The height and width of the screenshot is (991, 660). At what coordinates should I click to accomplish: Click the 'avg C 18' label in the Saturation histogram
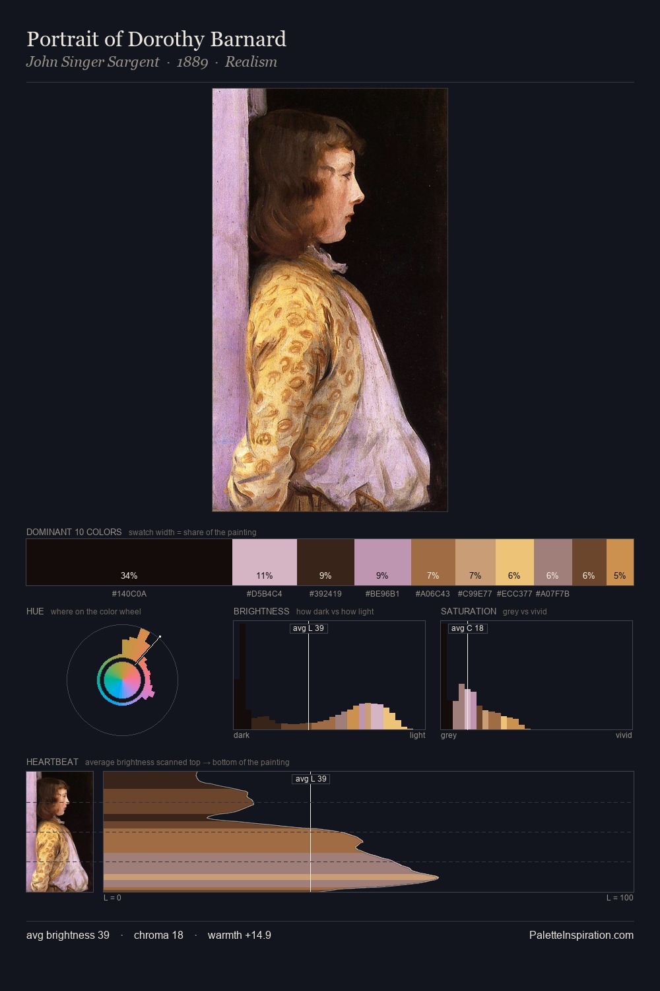point(468,628)
